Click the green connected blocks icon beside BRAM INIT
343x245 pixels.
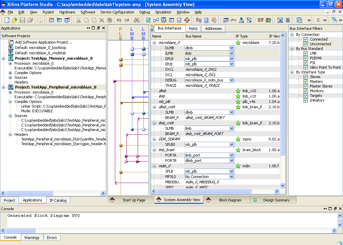point(268,20)
